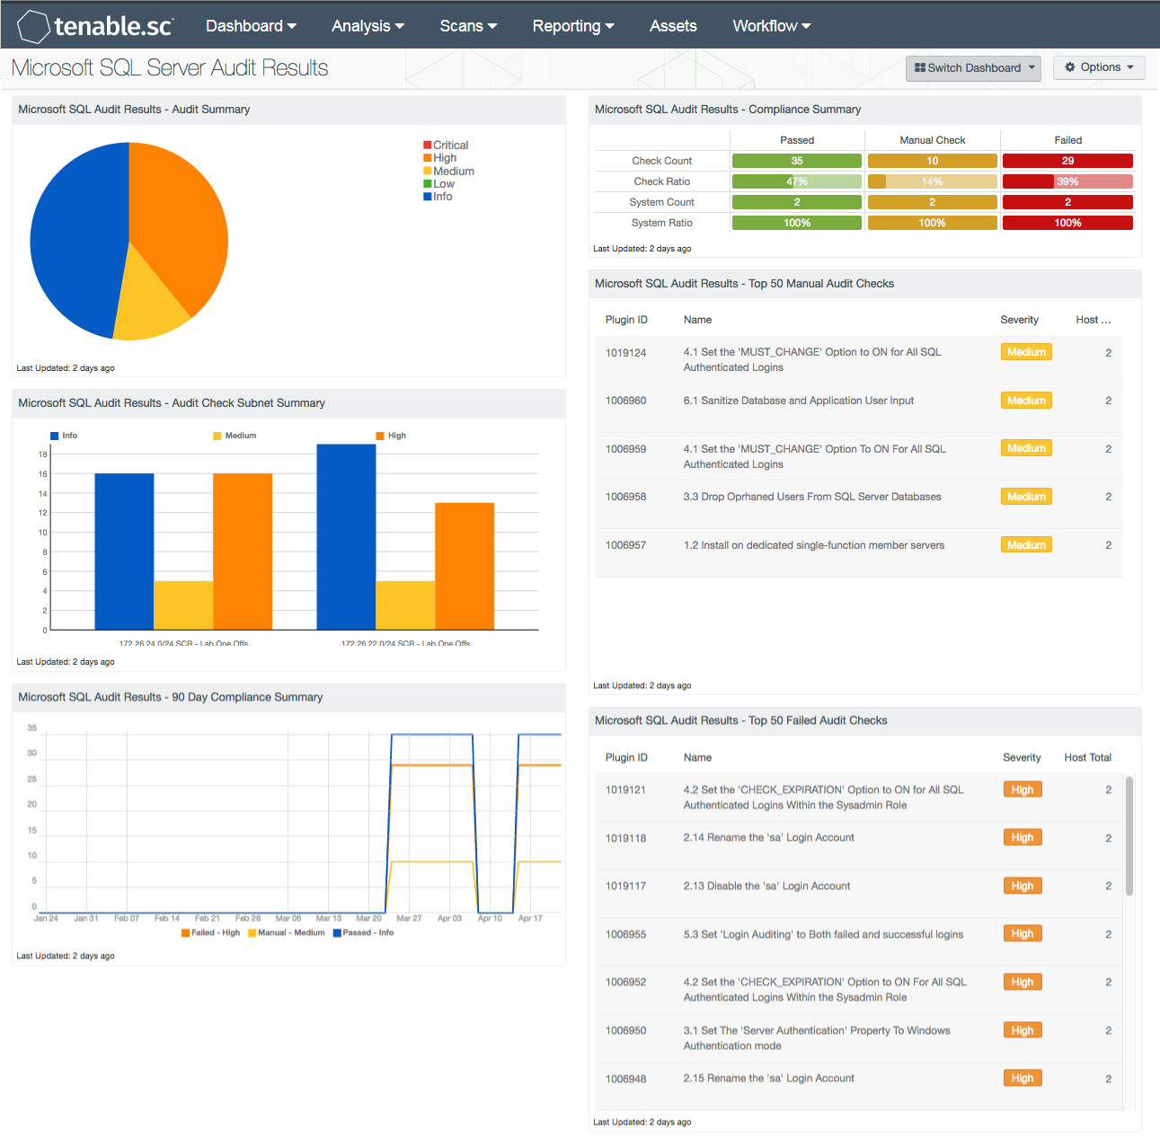Click the Options gear icon
The image size is (1160, 1147).
1070,67
